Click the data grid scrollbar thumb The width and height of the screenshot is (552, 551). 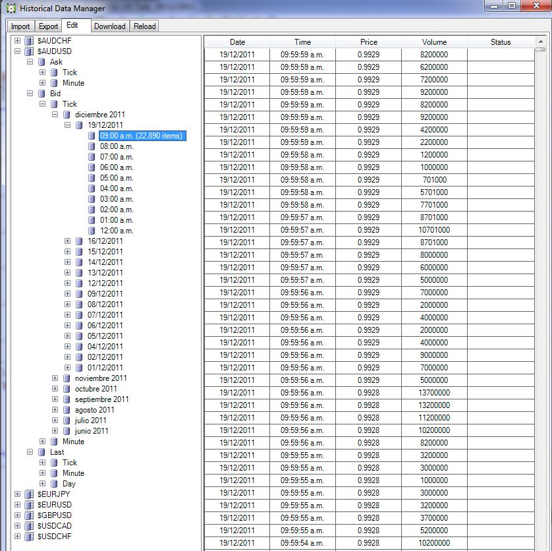[540, 49]
